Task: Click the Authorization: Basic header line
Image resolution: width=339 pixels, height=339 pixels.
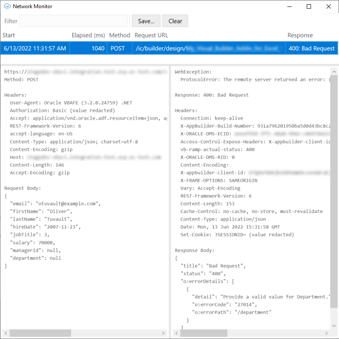Action: pos(62,111)
